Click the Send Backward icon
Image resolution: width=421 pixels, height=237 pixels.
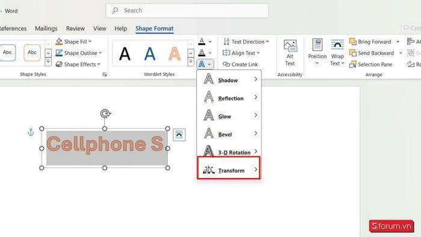352,53
